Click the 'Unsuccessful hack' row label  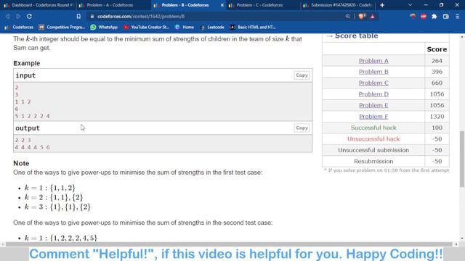(x=373, y=138)
